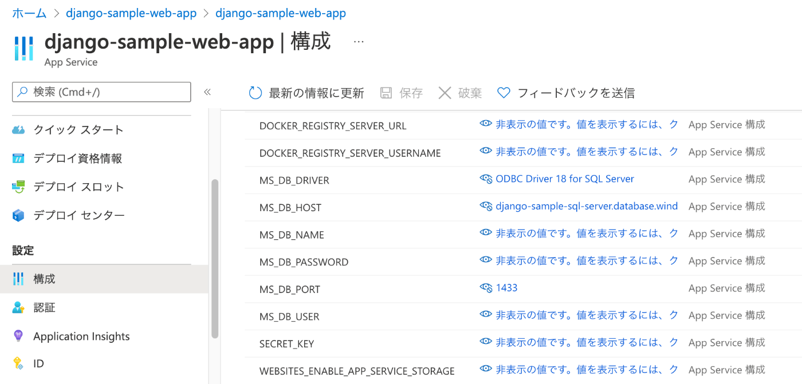Show value of DOCKER_REGISTRY_SERVER_URL via eye icon
Image resolution: width=802 pixels, height=384 pixels.
point(486,124)
